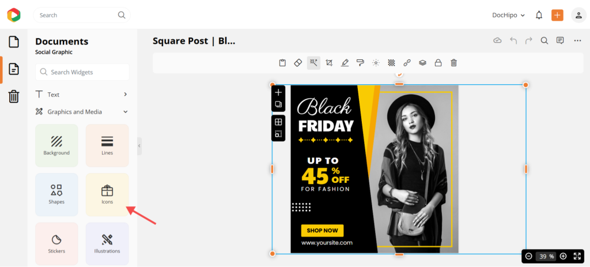Click the editor search magnifier icon
This screenshot has height=267, width=590.
click(544, 41)
